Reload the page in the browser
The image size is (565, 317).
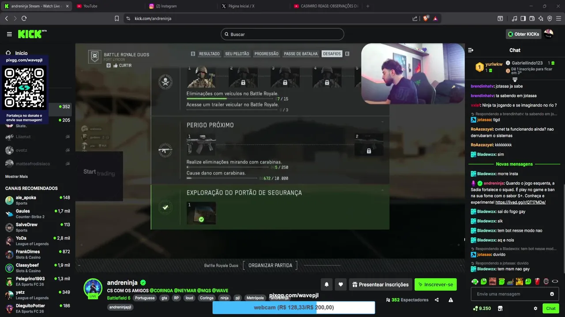coord(24,18)
